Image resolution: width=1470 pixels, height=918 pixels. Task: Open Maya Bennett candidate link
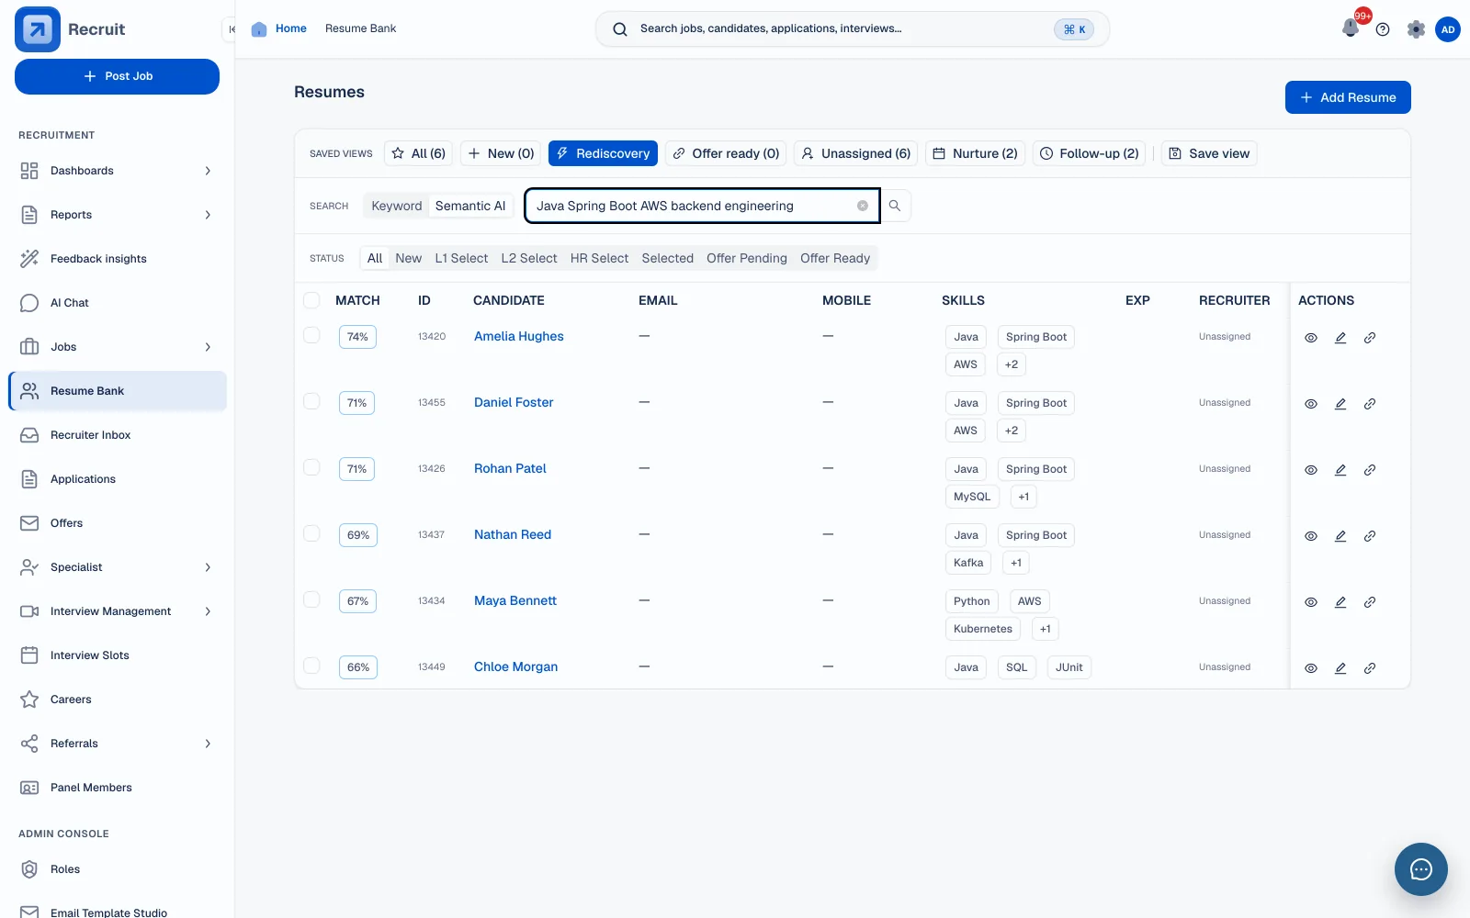(x=515, y=600)
